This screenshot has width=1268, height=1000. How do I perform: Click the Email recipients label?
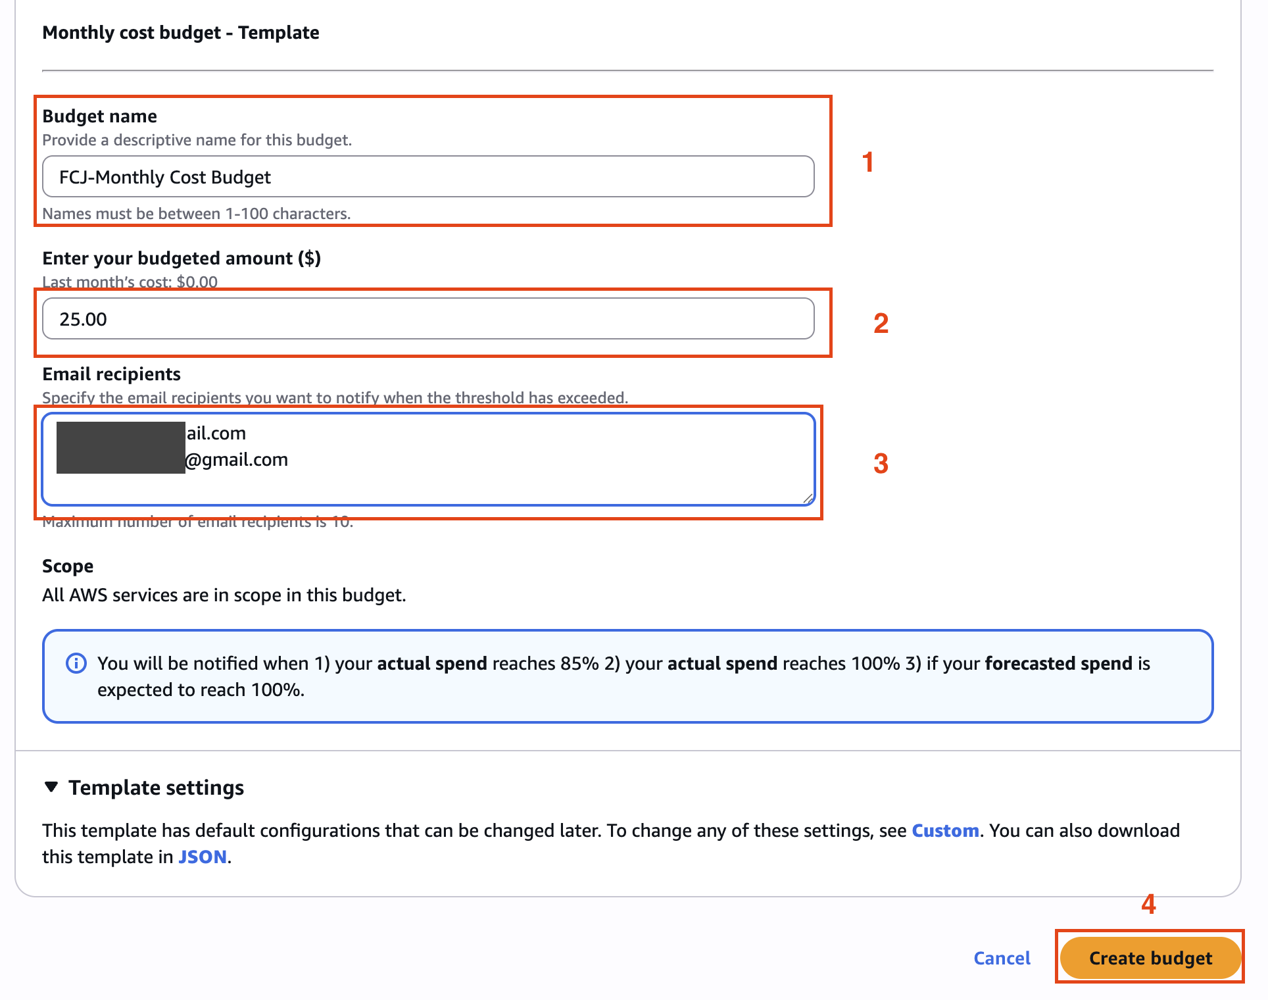111,374
